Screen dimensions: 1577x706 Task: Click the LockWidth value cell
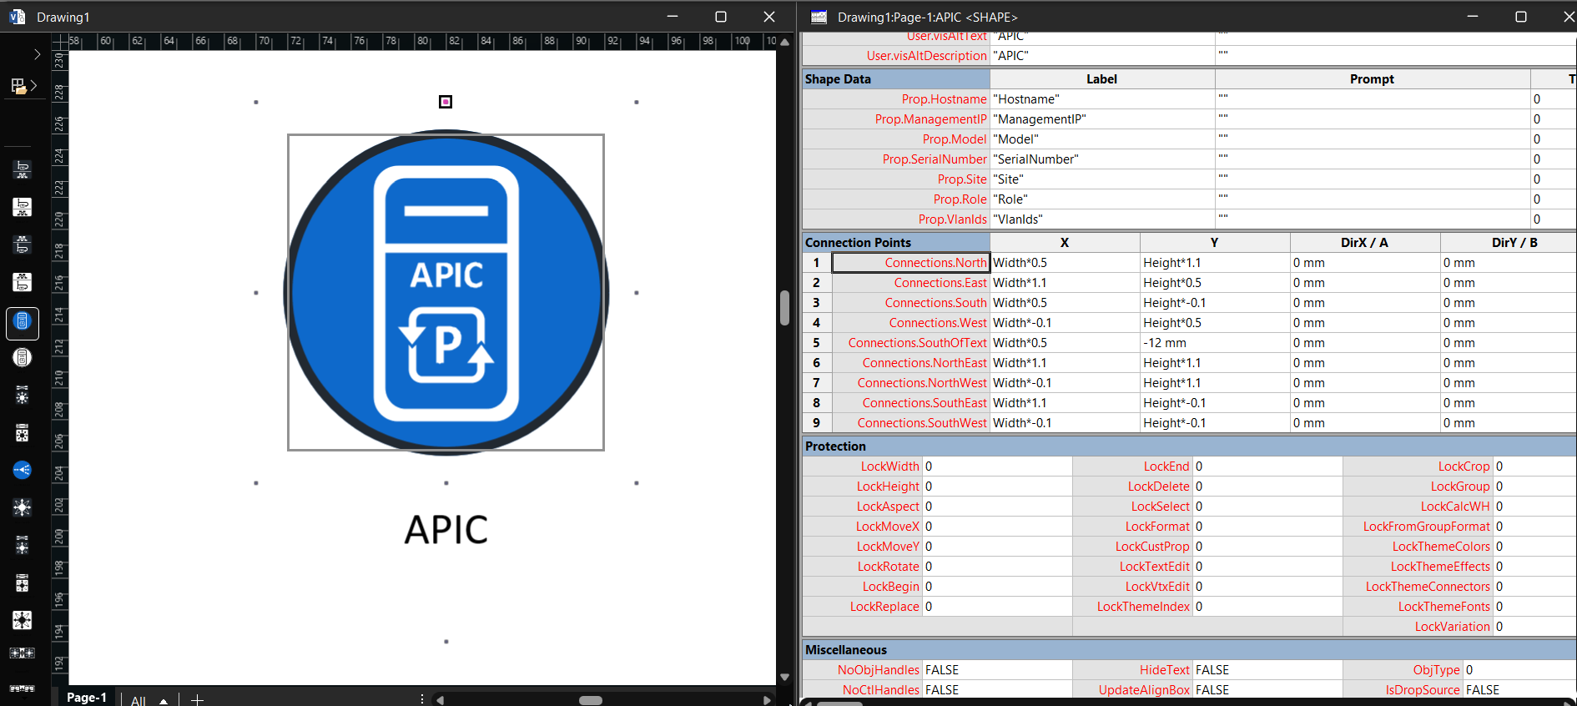997,466
